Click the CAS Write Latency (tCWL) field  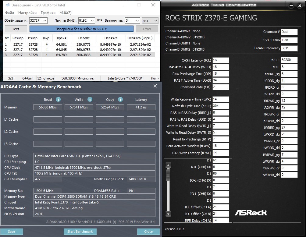coord(221,153)
